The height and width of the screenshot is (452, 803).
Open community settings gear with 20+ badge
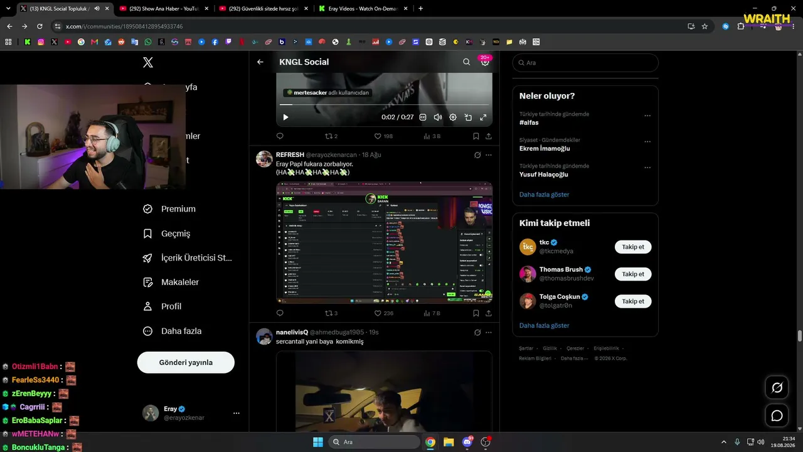[485, 62]
